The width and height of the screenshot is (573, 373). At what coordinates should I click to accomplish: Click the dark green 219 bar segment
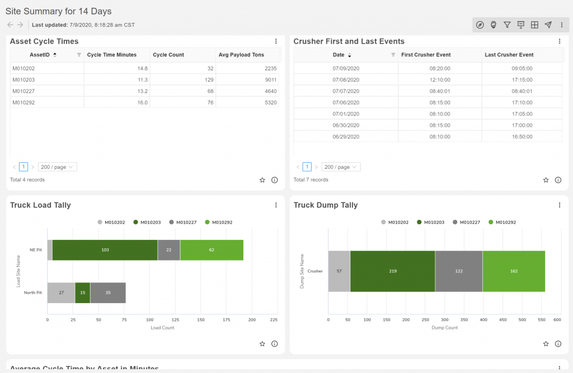pyautogui.click(x=392, y=271)
